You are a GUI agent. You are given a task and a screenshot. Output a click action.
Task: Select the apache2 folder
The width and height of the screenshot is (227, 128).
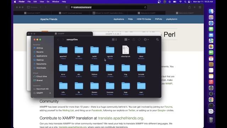point(63,50)
